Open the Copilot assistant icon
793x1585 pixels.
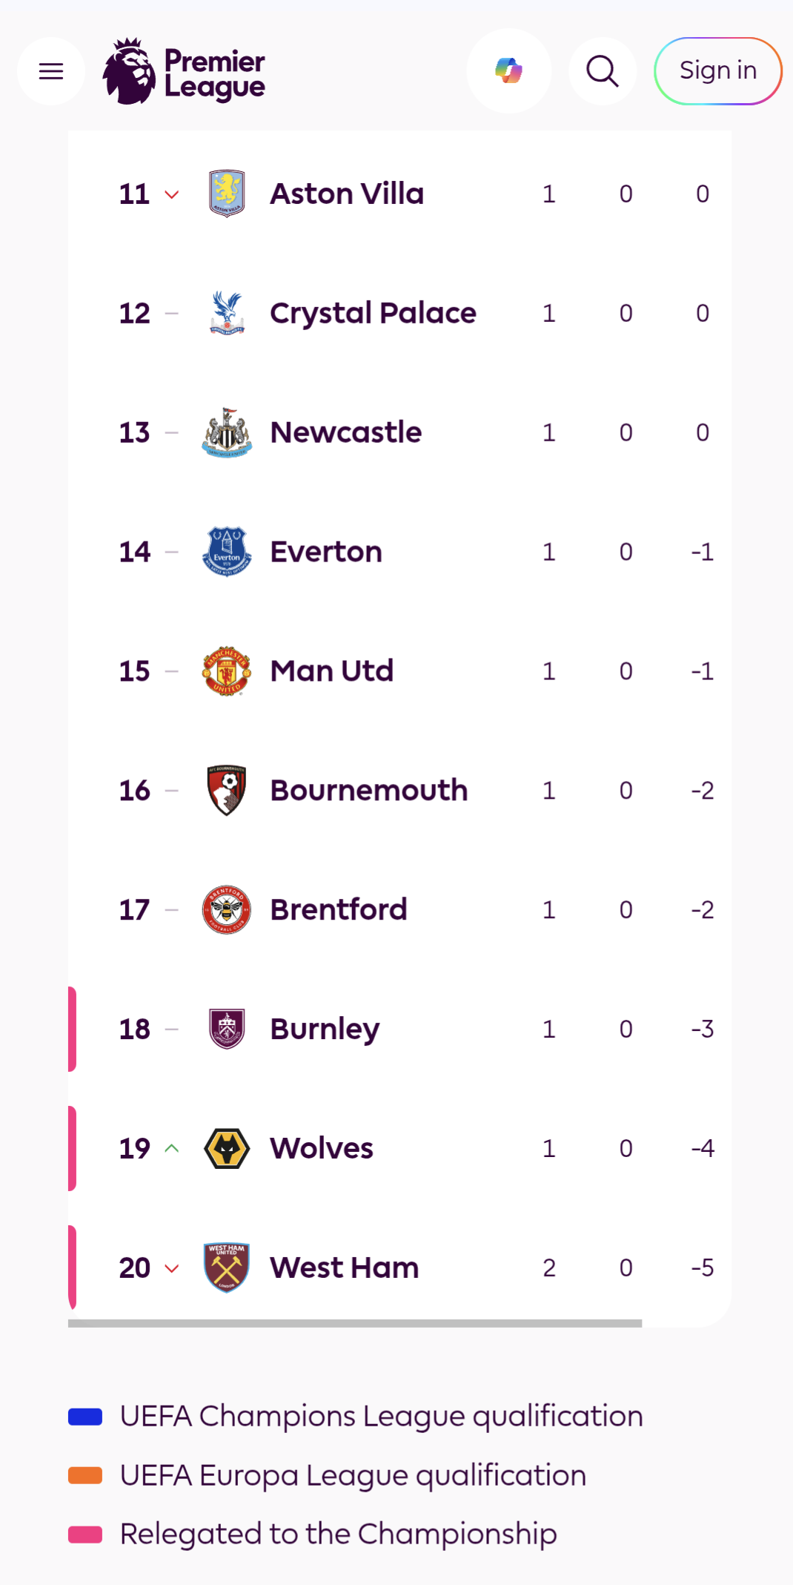coord(508,71)
